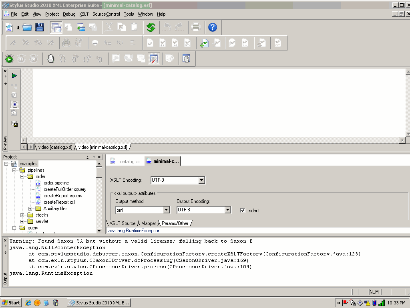410x308 pixels.
Task: Select the video [minimal-catalog.xsl] preview tab
Action: pyautogui.click(x=103, y=147)
